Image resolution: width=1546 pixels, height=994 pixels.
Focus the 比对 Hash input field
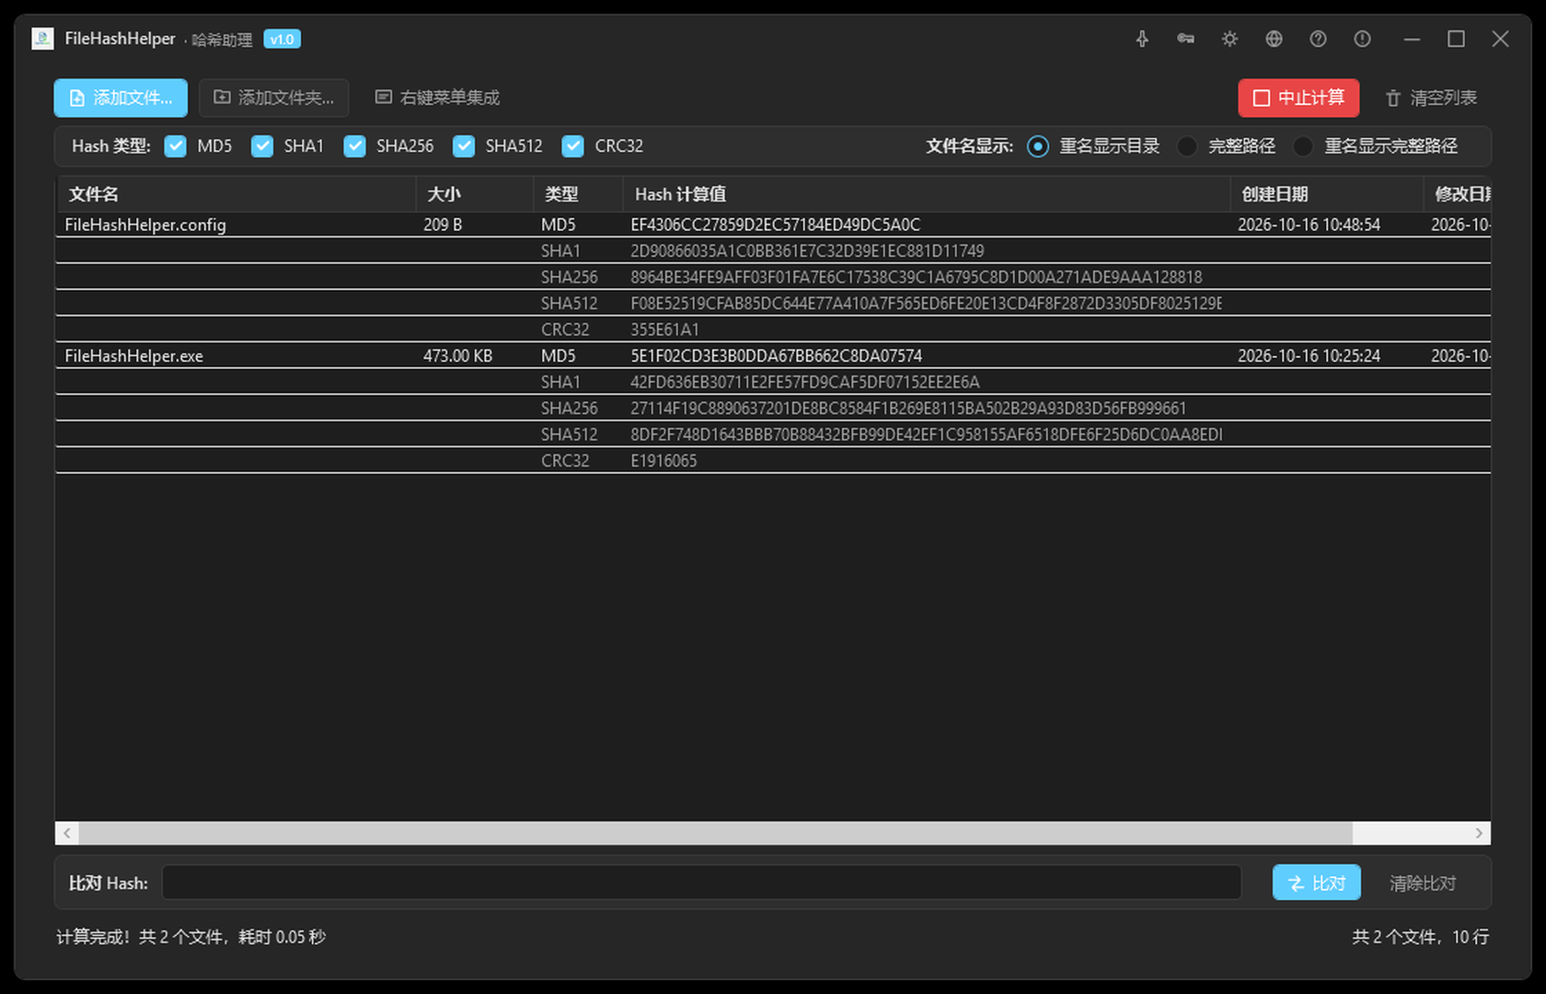[x=701, y=883]
